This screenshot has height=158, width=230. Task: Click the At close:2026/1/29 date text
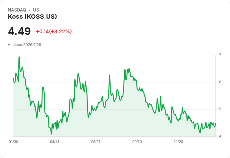pyautogui.click(x=24, y=45)
